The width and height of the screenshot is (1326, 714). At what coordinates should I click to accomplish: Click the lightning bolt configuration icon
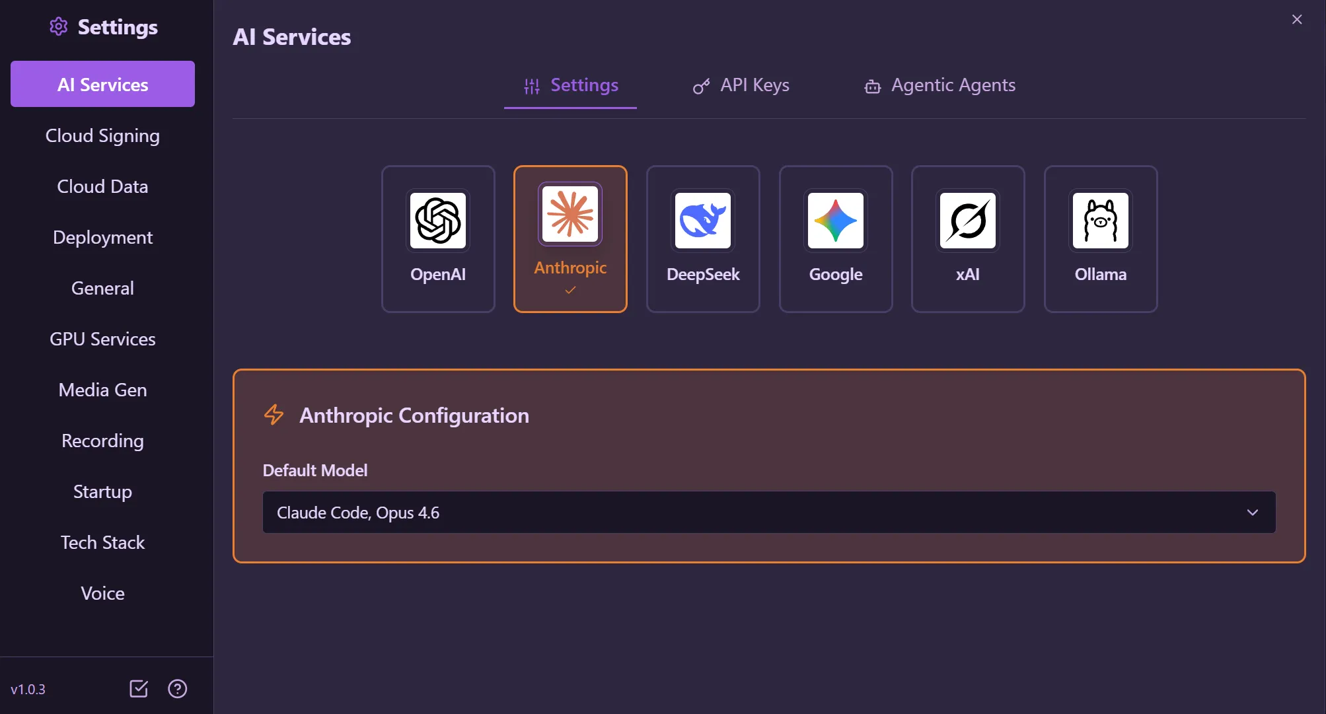point(274,415)
